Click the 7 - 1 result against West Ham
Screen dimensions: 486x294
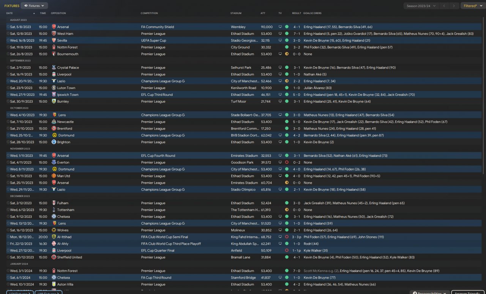pyautogui.click(x=297, y=34)
